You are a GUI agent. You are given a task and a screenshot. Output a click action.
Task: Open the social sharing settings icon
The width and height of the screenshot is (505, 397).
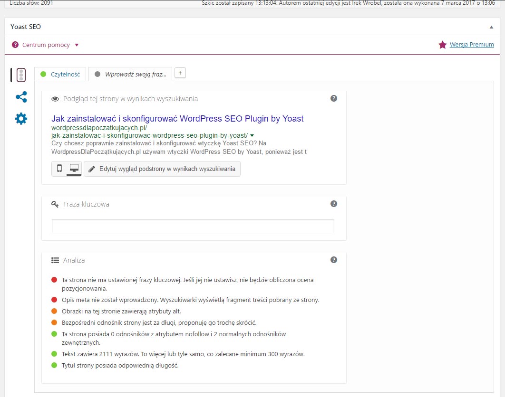pyautogui.click(x=21, y=97)
